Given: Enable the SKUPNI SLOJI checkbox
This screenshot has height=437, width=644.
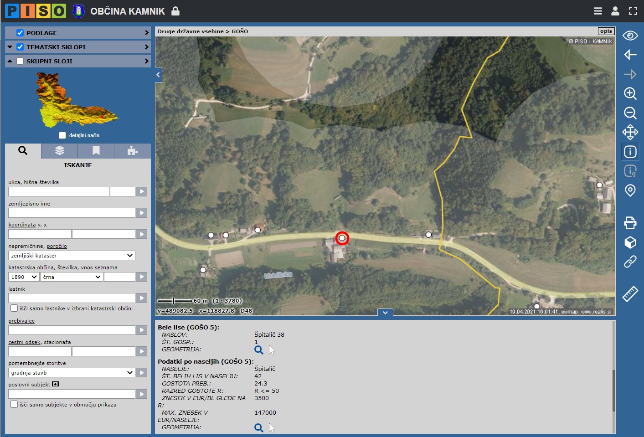Looking at the screenshot, I should coord(20,61).
